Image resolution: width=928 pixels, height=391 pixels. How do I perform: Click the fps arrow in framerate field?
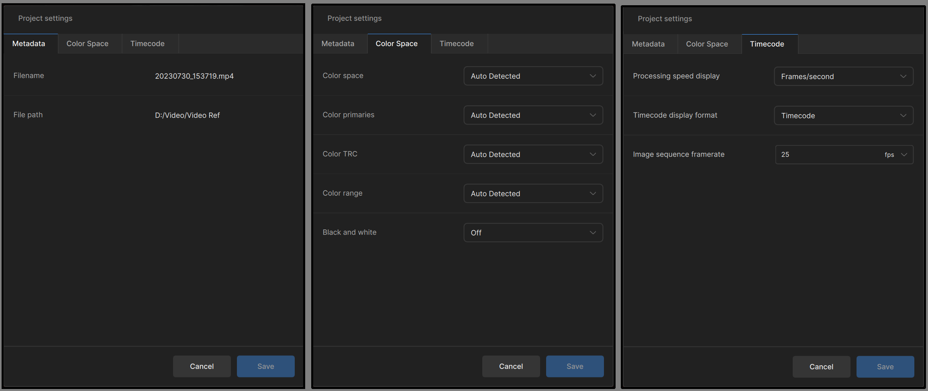904,155
